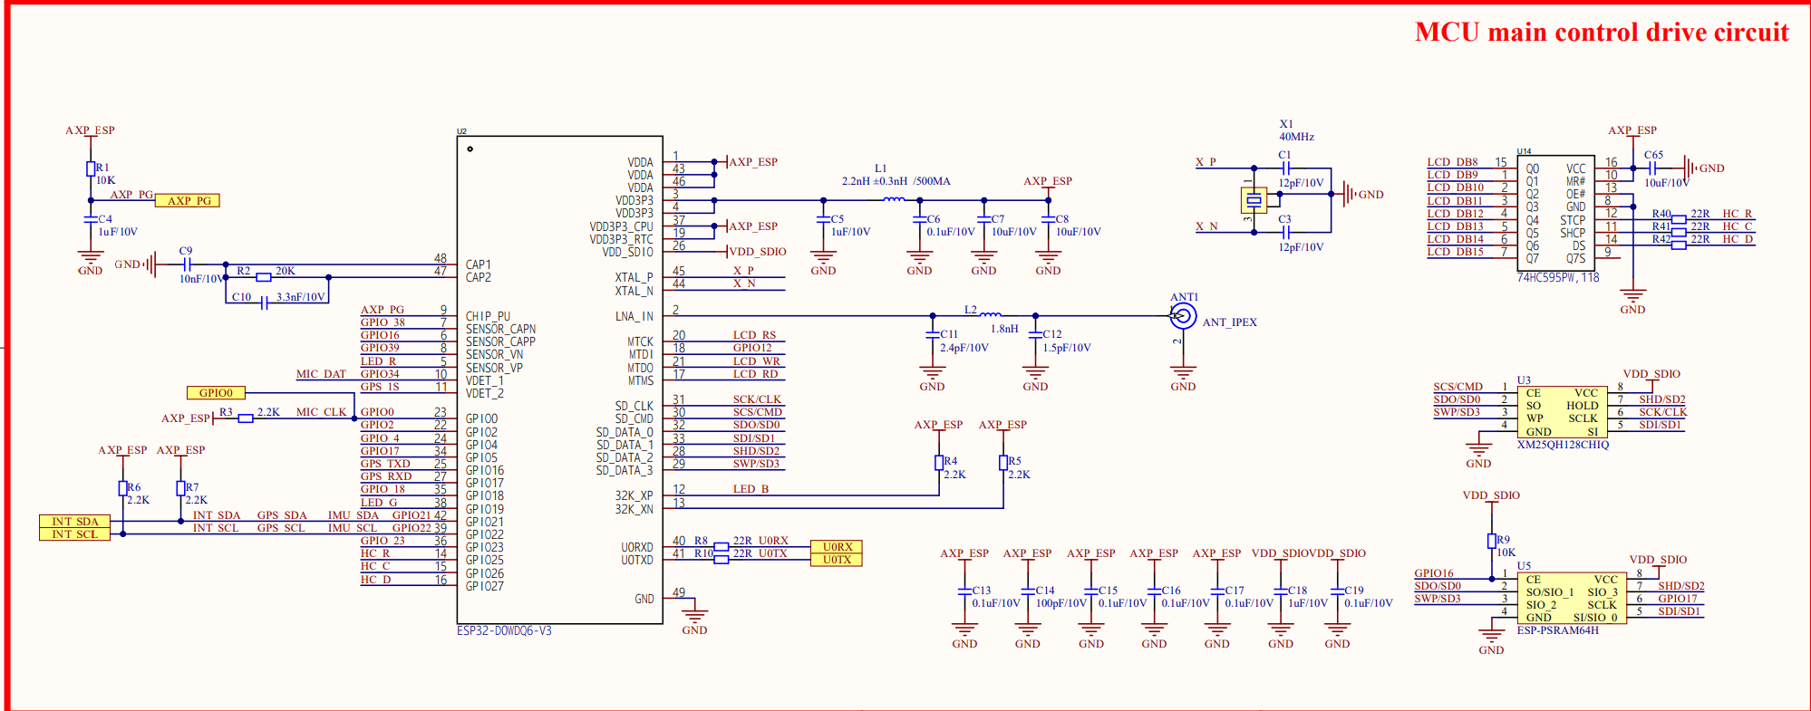Select resistor R5 2.2K
Image resolution: width=1811 pixels, height=711 pixels.
point(1003,463)
